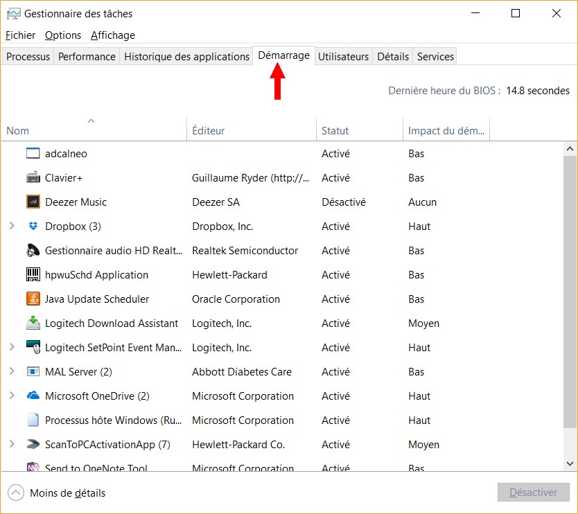578x514 pixels.
Task: Click the vertical scrollbar thumb
Action: [x=570, y=292]
